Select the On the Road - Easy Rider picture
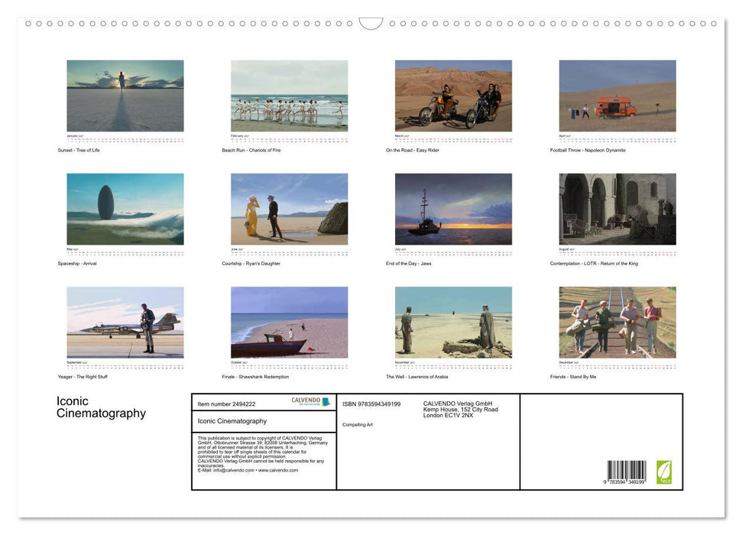 click(x=453, y=96)
